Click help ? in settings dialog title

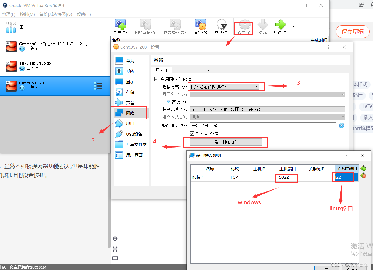tap(328, 47)
